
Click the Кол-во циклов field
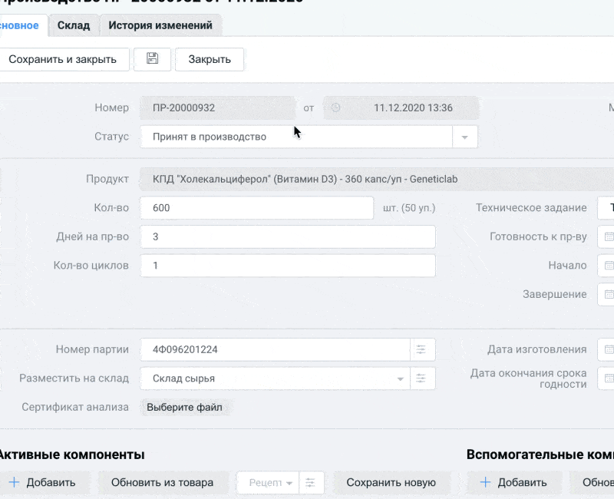tap(288, 266)
